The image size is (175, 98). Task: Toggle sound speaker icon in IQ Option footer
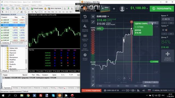144,90
